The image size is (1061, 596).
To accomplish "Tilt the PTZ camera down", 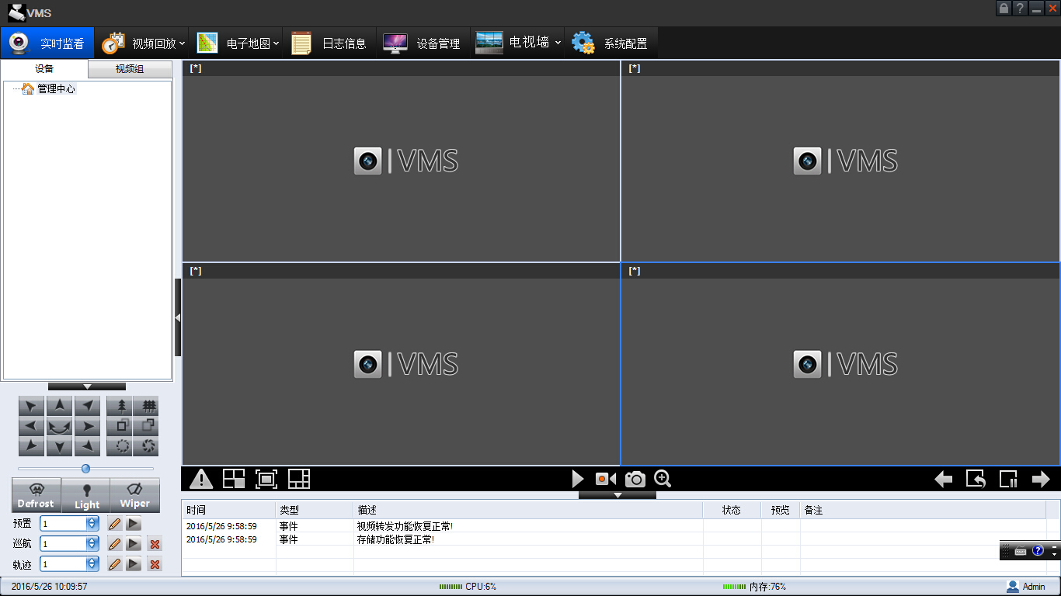I will (x=60, y=446).
